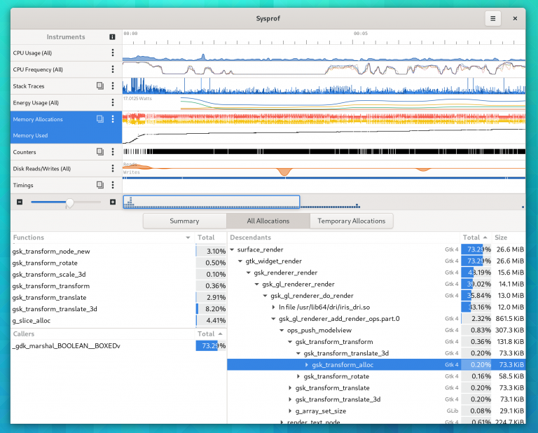Viewport: 538px width, 433px height.
Task: Click Stack Traces copy-window icon
Action: pyautogui.click(x=100, y=86)
